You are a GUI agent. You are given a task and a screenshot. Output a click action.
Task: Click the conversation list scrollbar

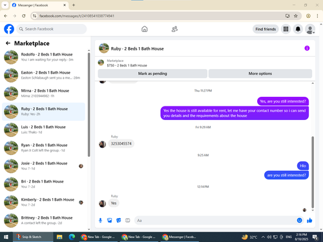tap(89, 105)
